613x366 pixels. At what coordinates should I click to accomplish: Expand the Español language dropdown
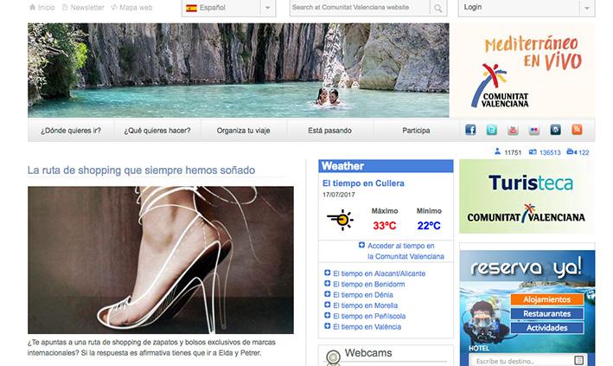pyautogui.click(x=267, y=8)
